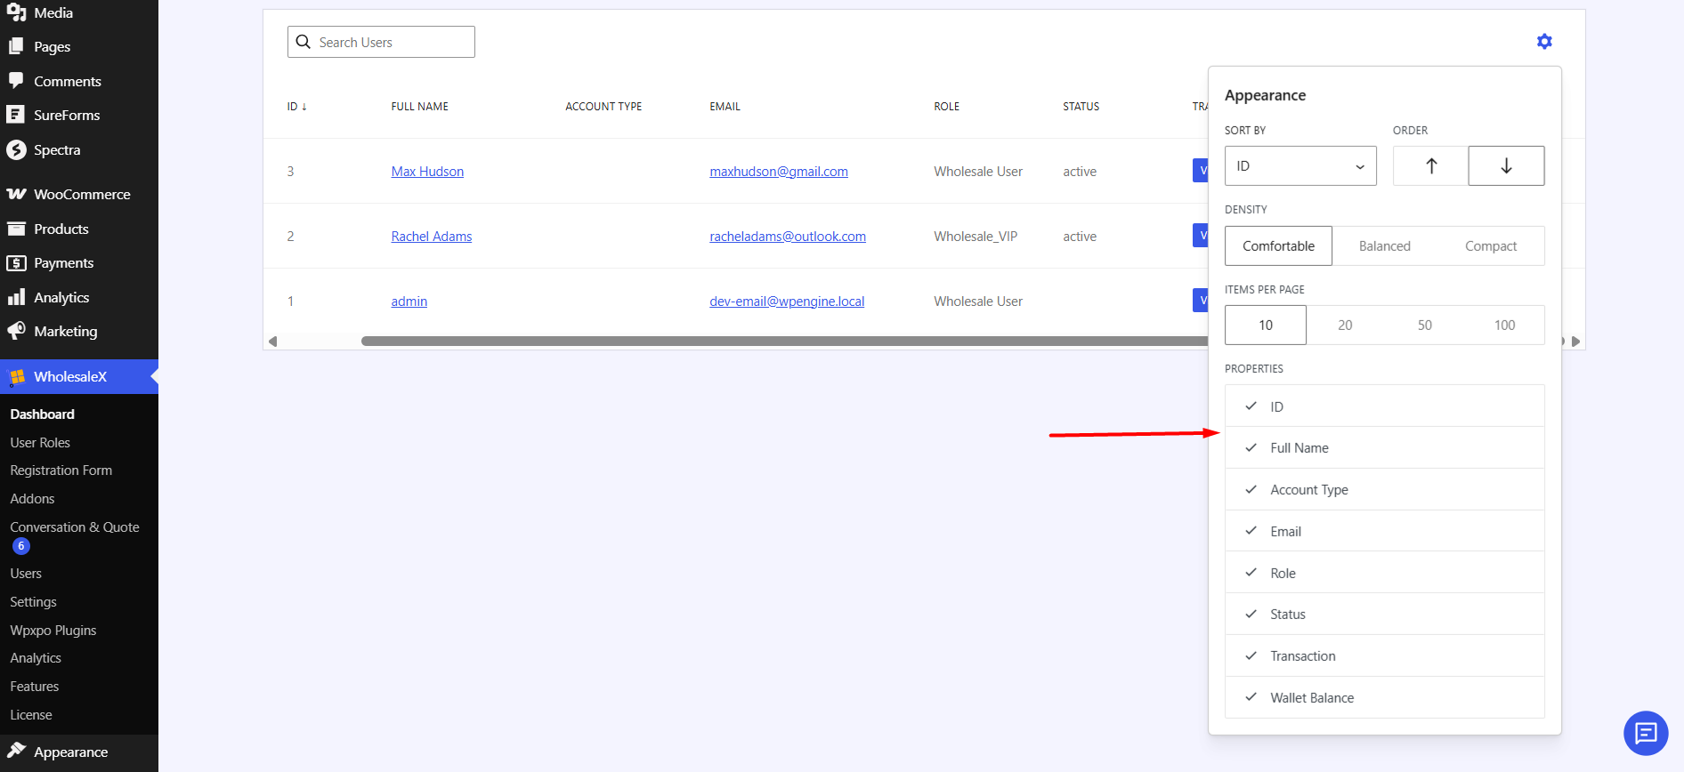
Task: Open License submenu item
Action: 31,714
